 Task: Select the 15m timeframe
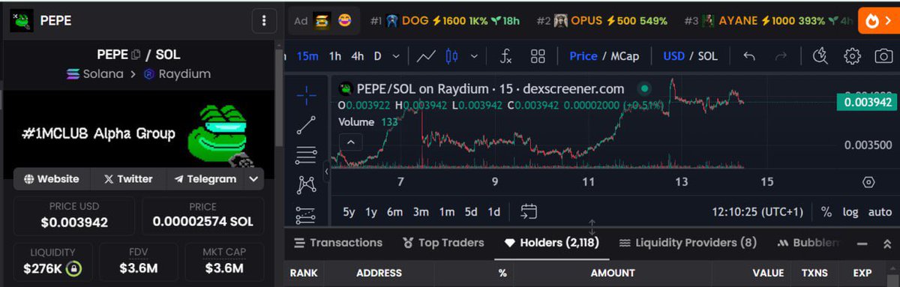point(307,56)
